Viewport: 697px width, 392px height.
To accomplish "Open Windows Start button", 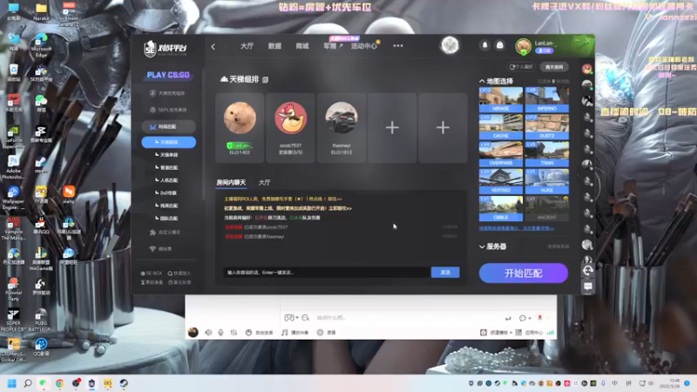I will click(x=12, y=383).
